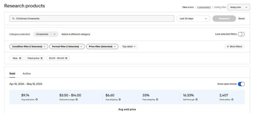
Task: Click info icon next to Avg shipping
Action: (x=120, y=100)
